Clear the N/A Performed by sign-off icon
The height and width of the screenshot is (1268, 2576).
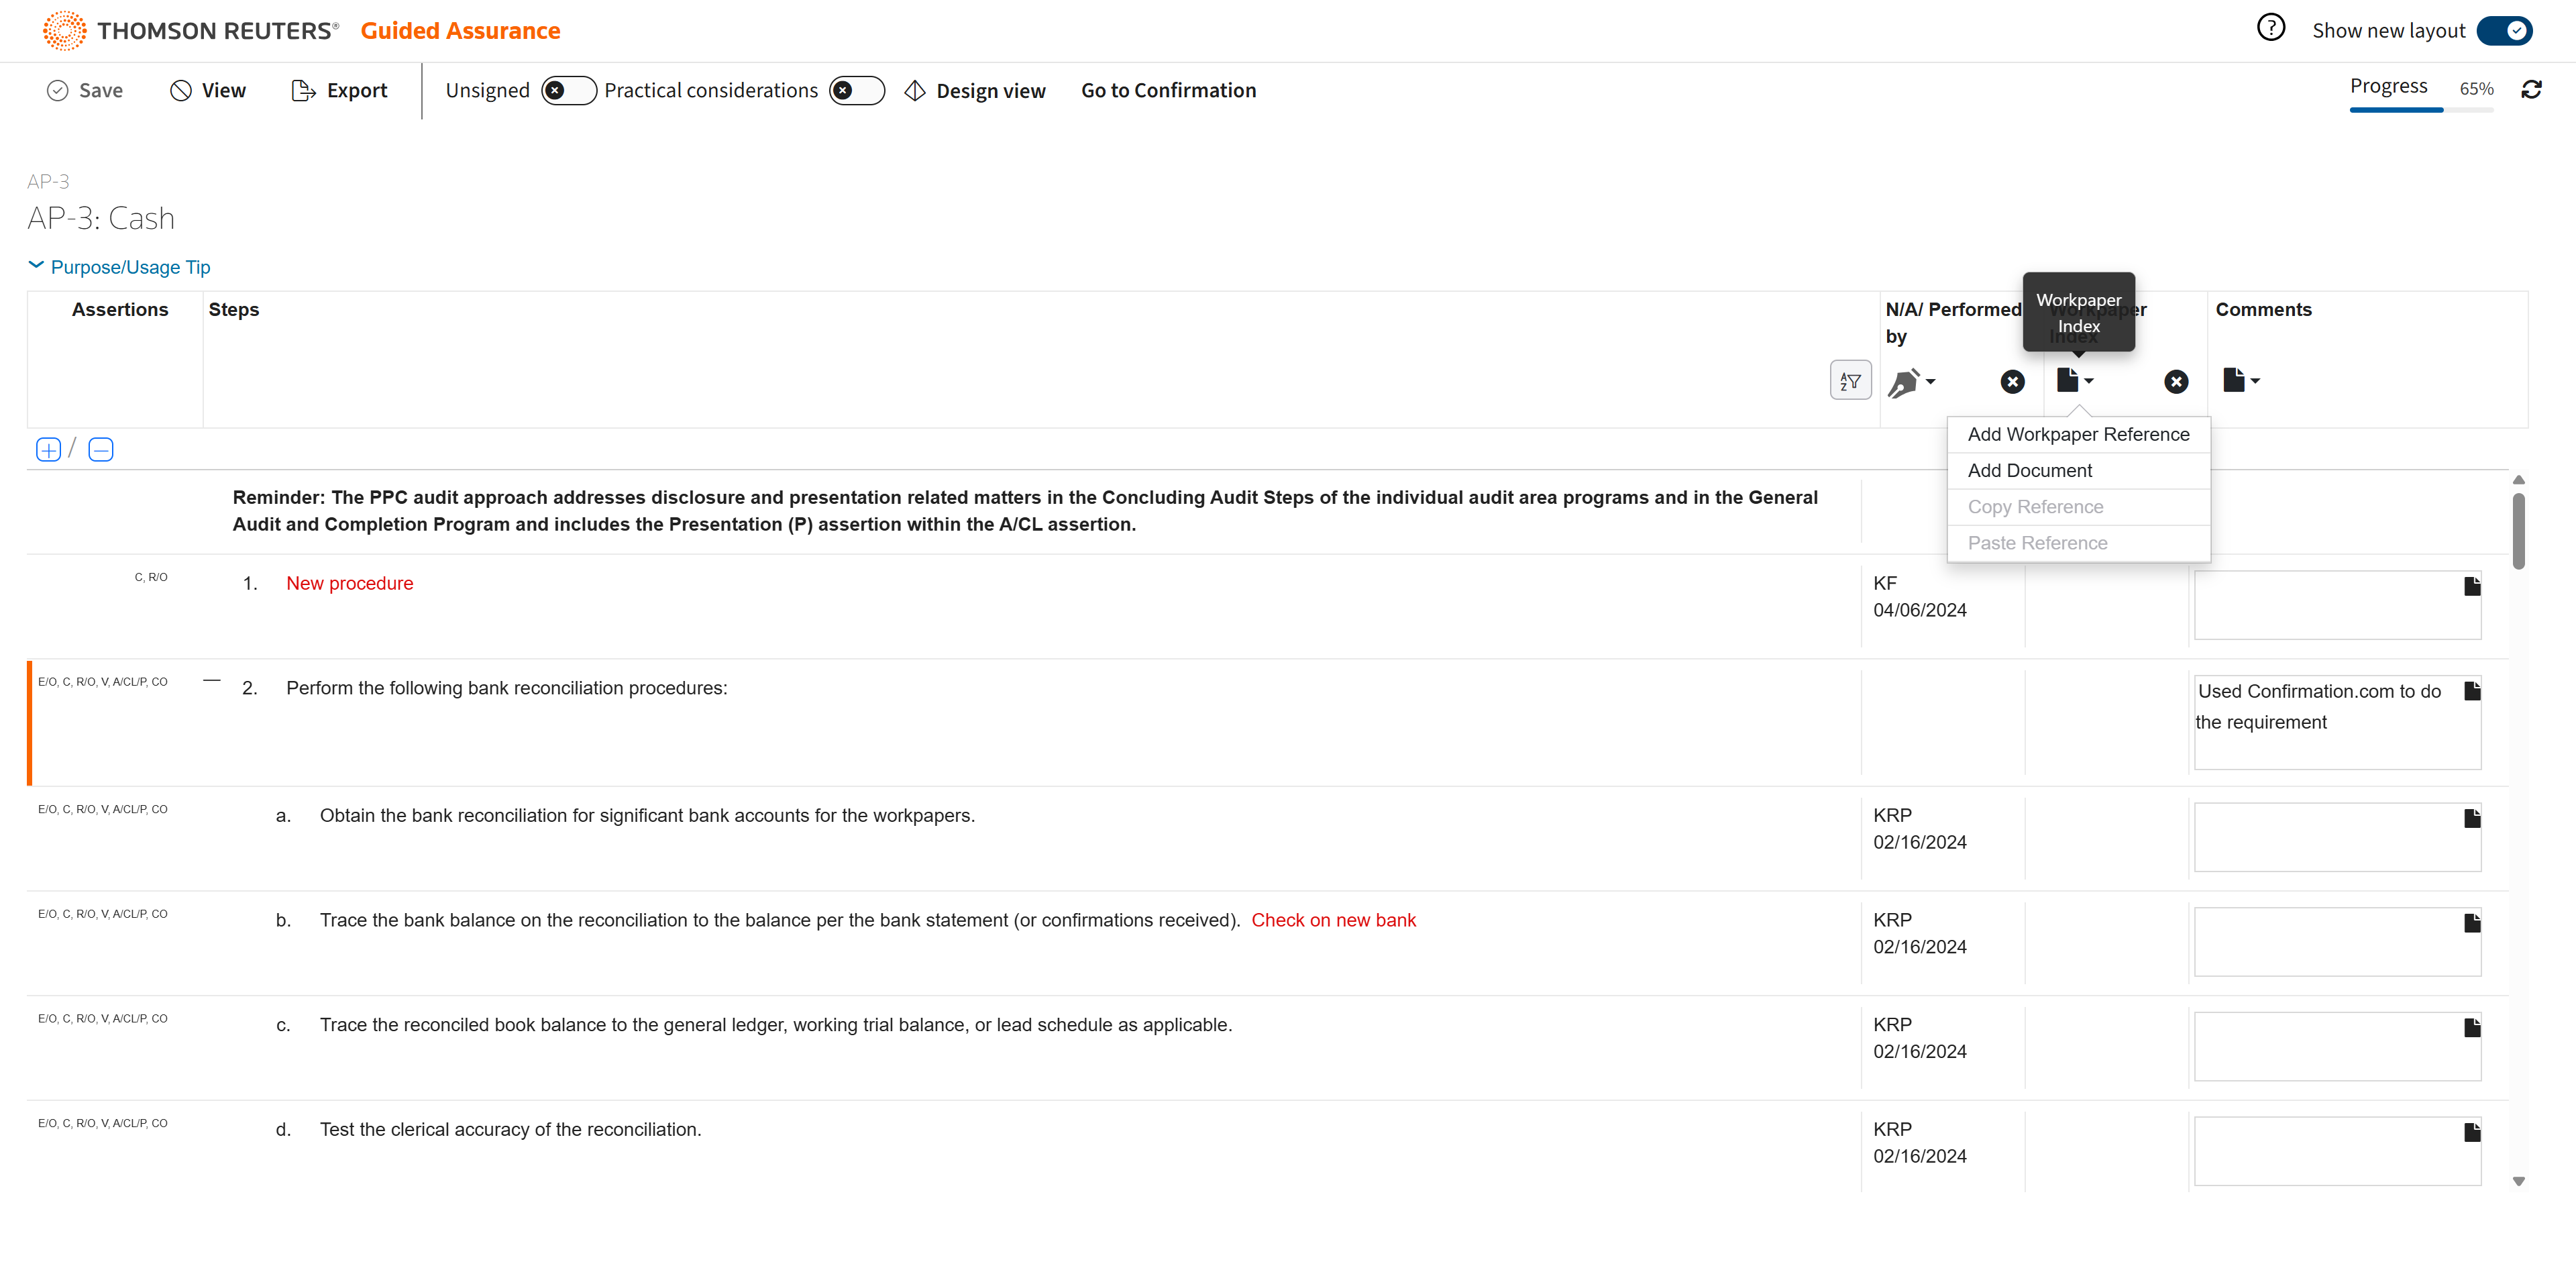click(2012, 381)
